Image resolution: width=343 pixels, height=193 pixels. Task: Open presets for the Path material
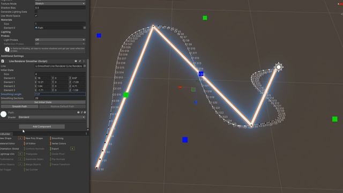(x=81, y=113)
